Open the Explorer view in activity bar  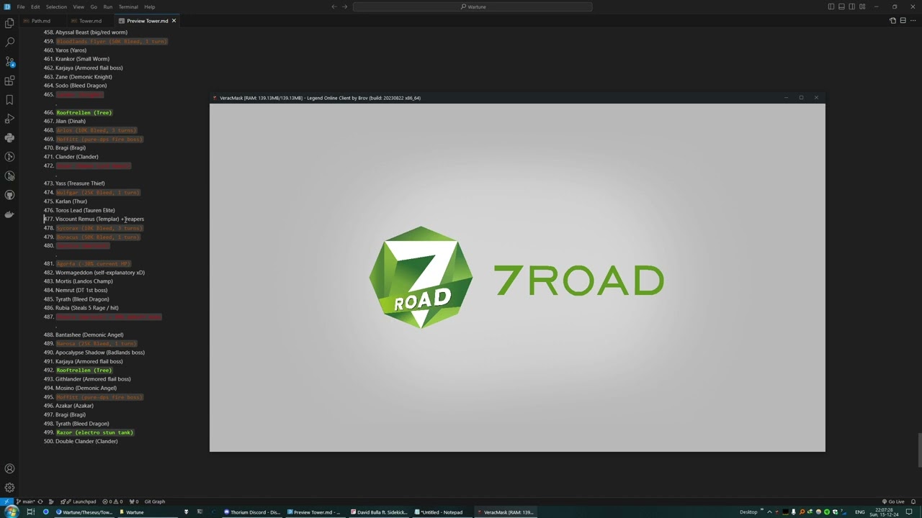[x=9, y=24]
